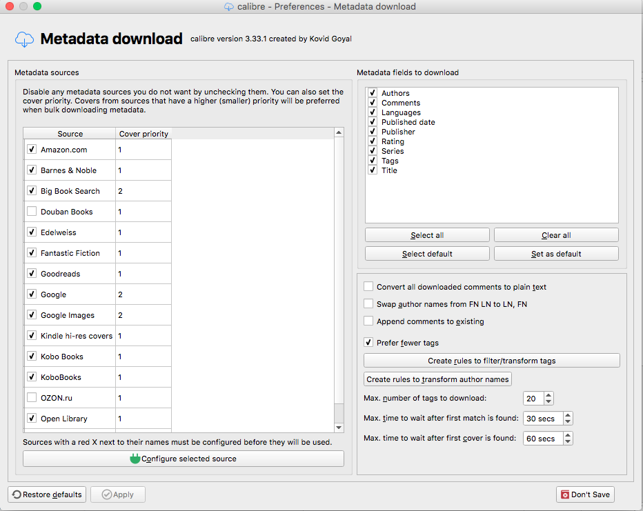The height and width of the screenshot is (511, 643).
Task: Toggle the Languages field checkbox
Action: pos(373,112)
